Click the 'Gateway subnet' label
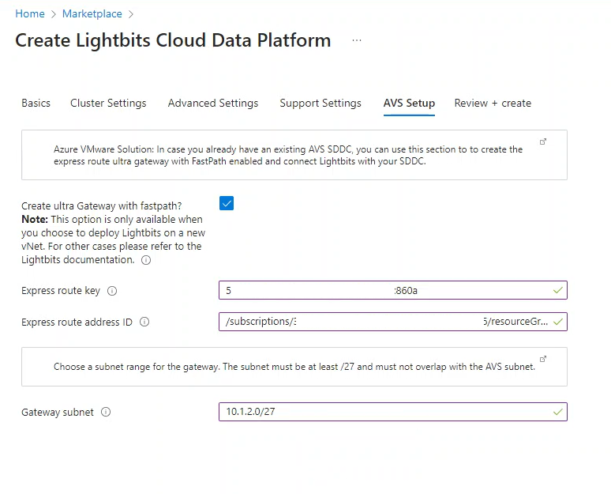The width and height of the screenshot is (611, 494). [x=58, y=412]
